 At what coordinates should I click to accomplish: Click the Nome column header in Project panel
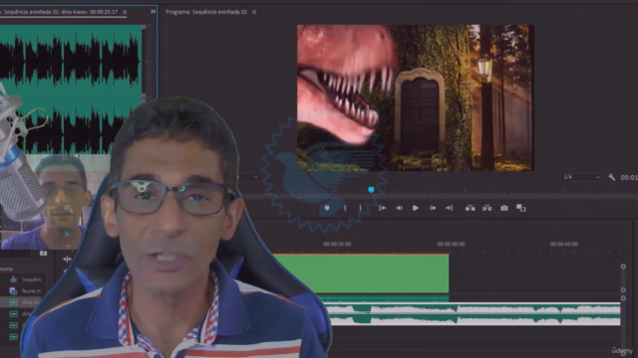[7, 268]
